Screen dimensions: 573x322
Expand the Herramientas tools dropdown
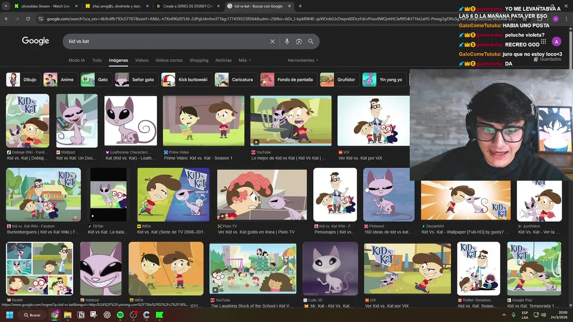pos(303,60)
